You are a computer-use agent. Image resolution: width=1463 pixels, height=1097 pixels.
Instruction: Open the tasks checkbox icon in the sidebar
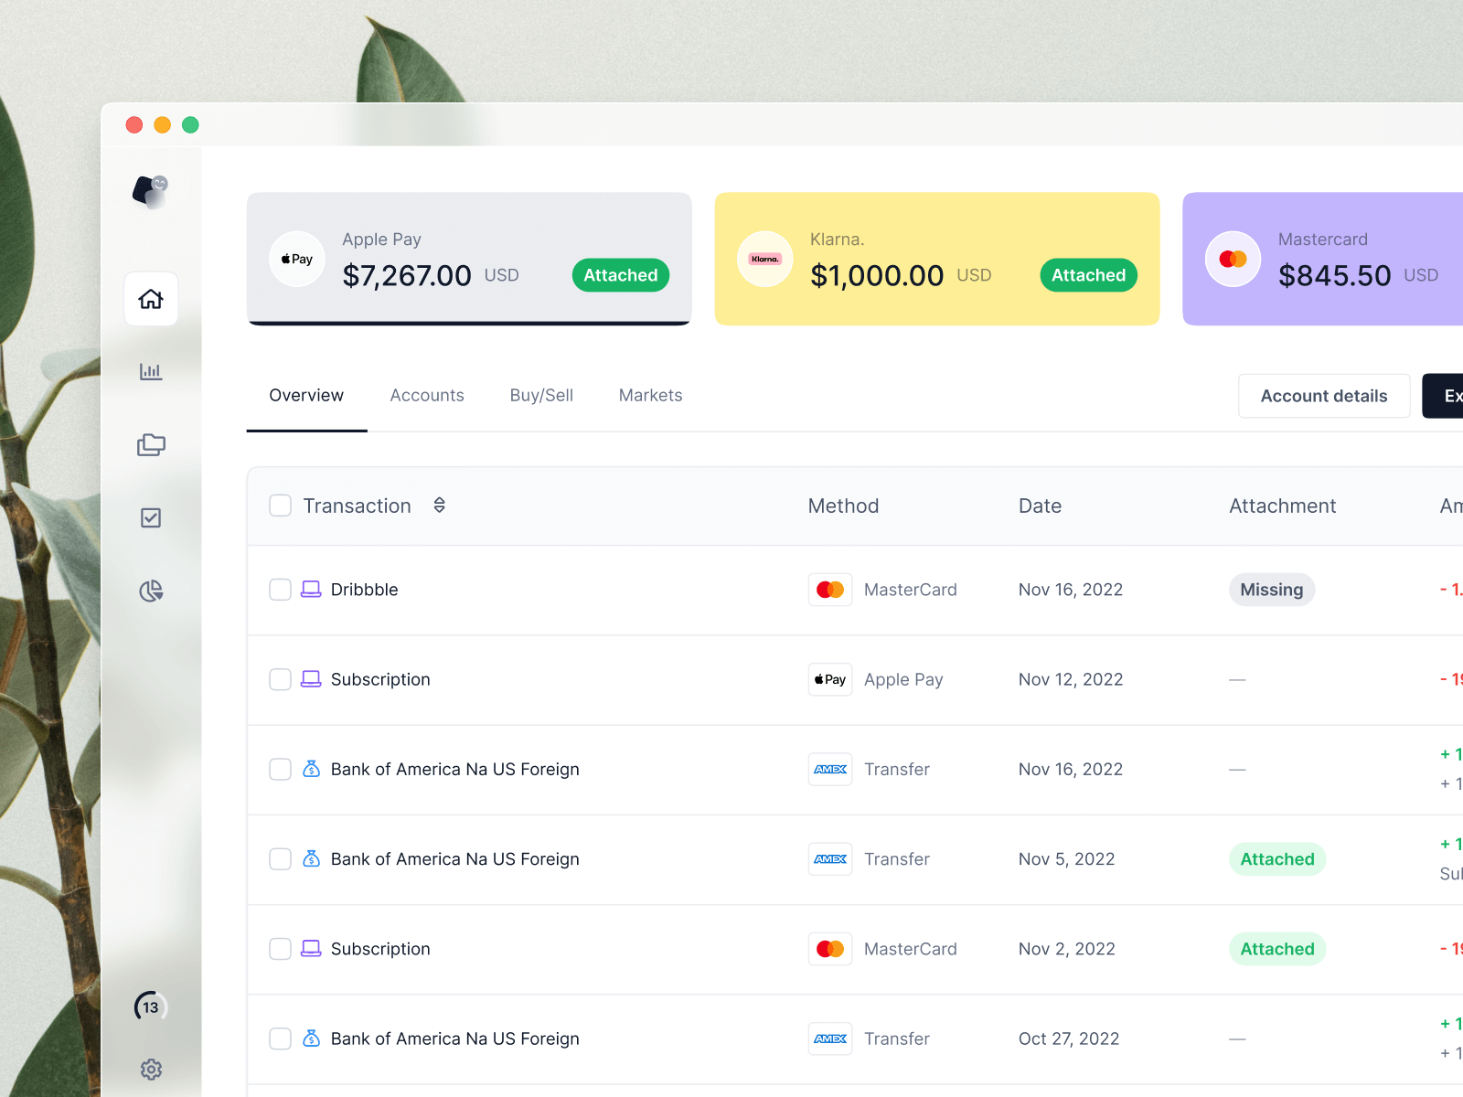pos(150,517)
